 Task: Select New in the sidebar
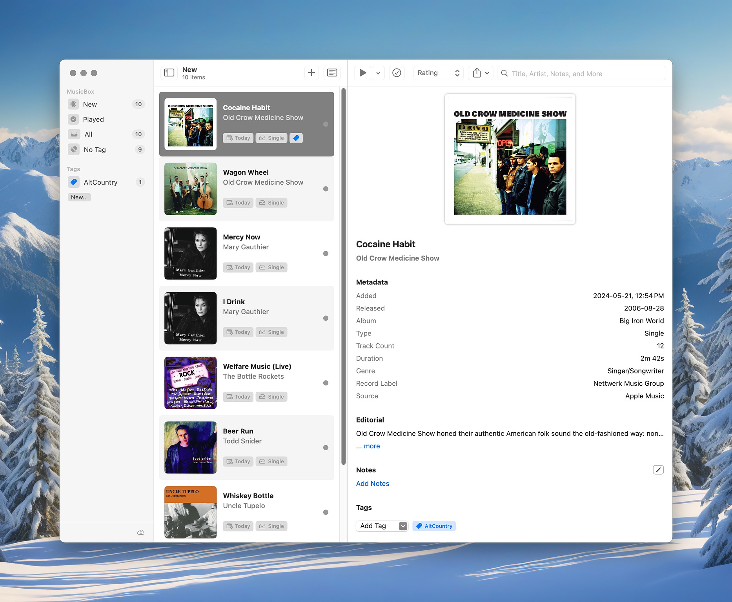point(106,104)
